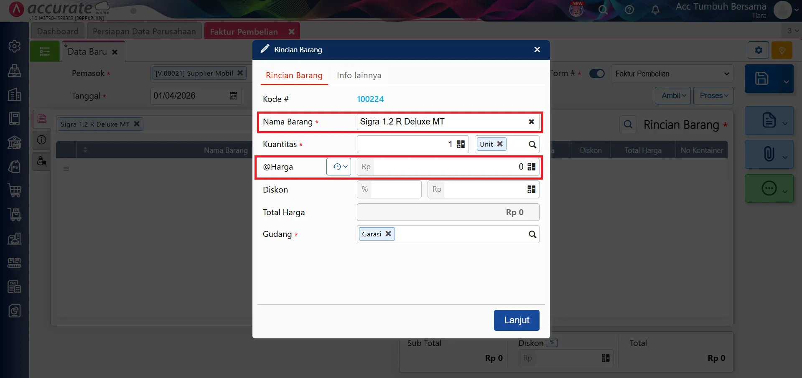The height and width of the screenshot is (378, 802).
Task: Remove the Unit tag
Action: (x=500, y=144)
